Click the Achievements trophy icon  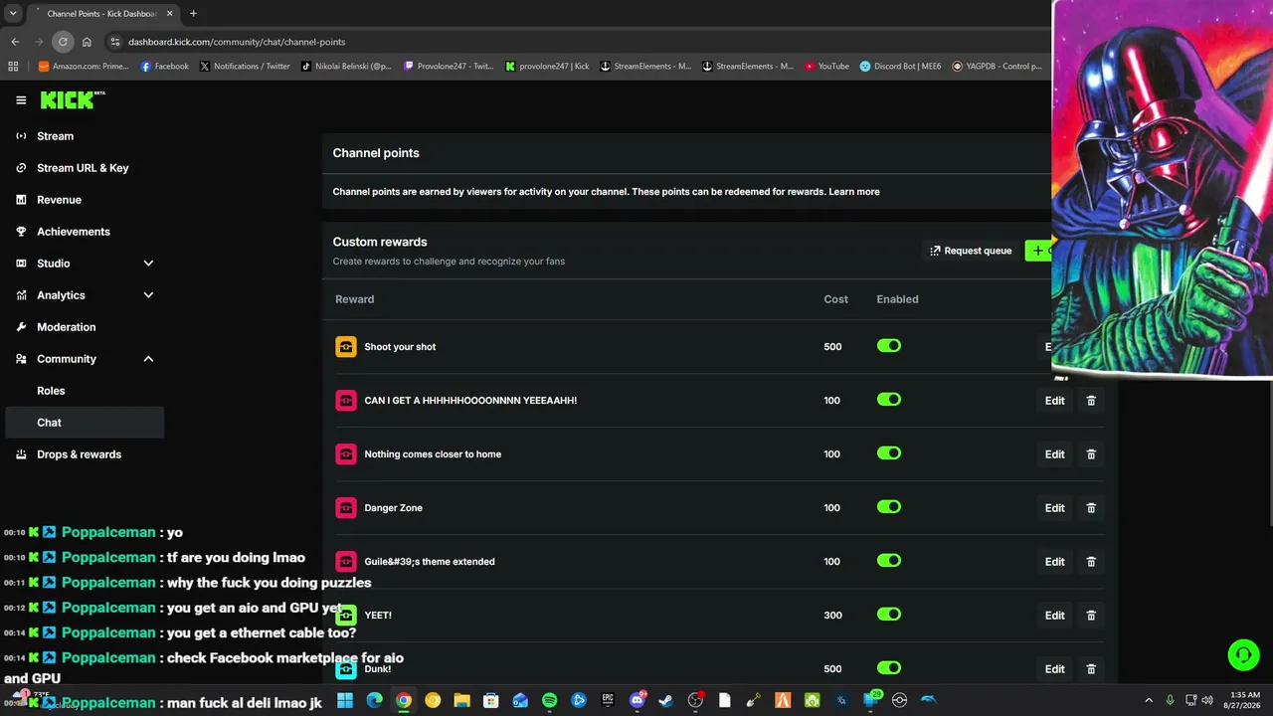(21, 232)
